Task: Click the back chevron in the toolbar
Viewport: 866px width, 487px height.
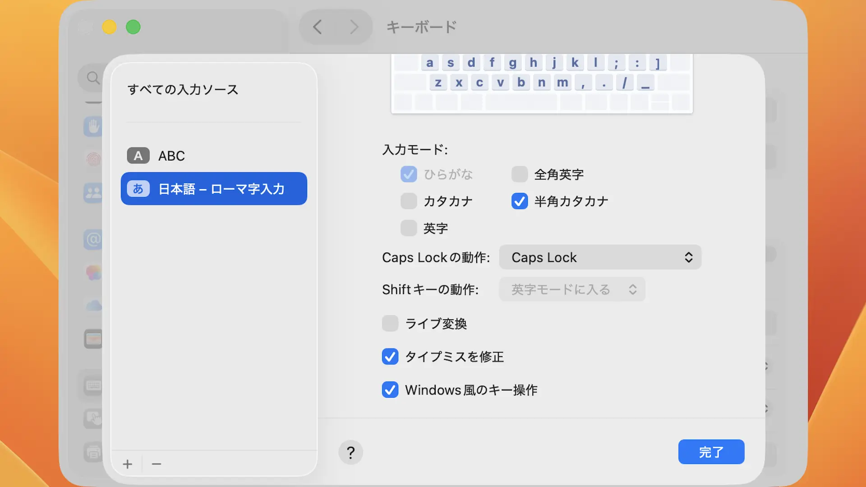Action: (x=318, y=27)
